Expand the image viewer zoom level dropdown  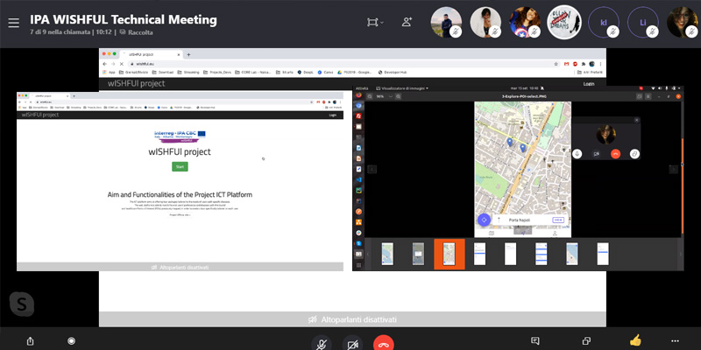390,96
